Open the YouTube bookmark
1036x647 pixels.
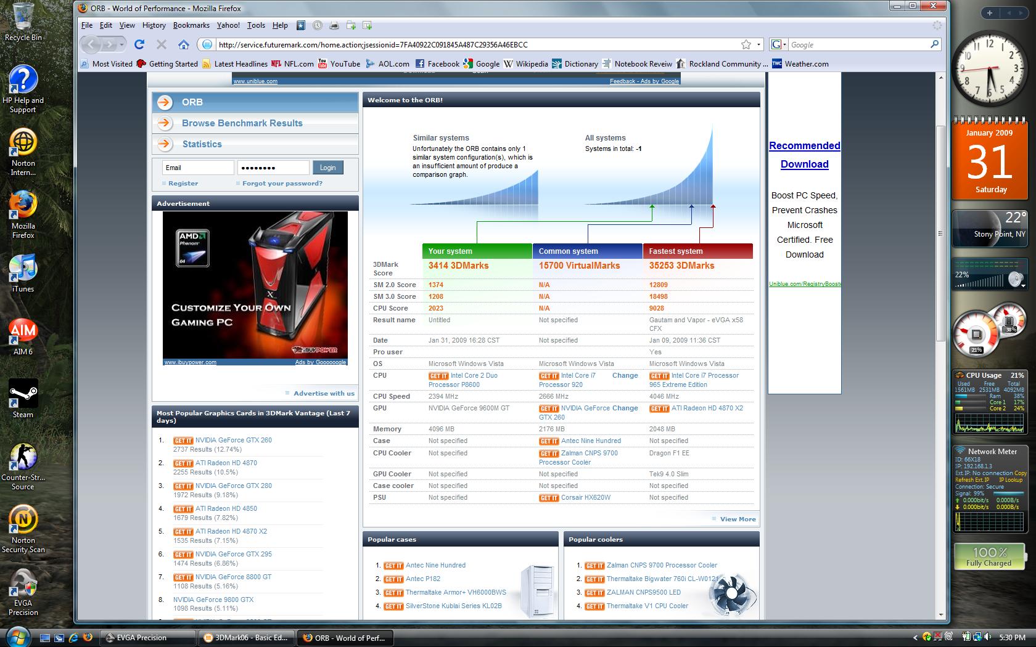(x=339, y=63)
